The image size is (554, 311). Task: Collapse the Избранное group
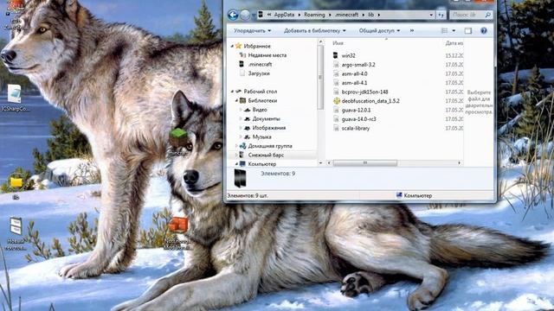click(x=232, y=46)
